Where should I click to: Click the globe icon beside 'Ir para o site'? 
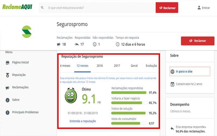pos(173,72)
